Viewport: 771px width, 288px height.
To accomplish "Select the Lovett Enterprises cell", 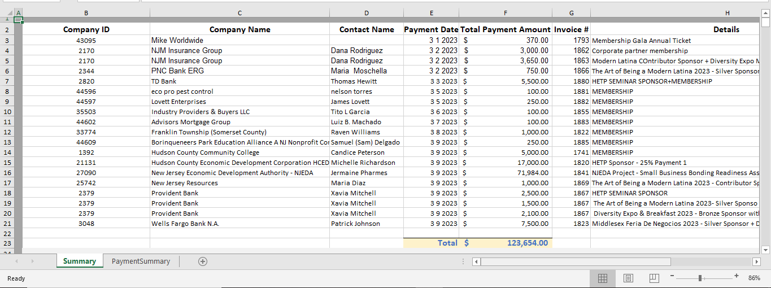I will tap(239, 102).
